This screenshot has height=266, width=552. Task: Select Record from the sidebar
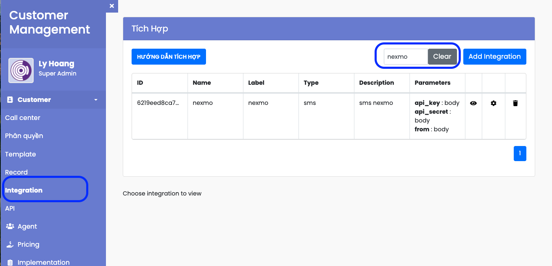coord(16,172)
